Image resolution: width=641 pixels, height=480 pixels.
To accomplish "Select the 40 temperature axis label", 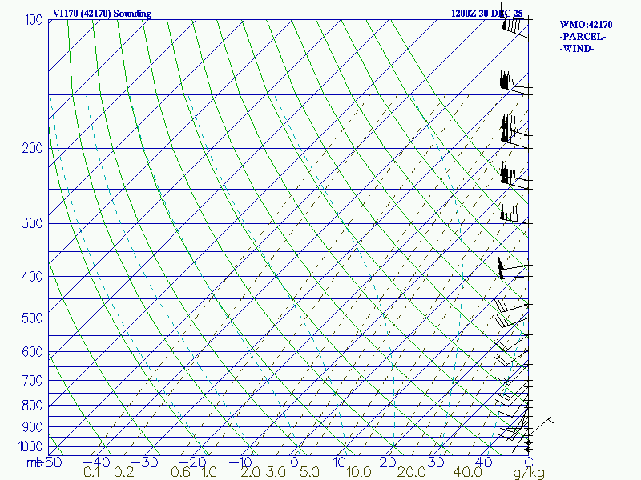I will pyautogui.click(x=483, y=462).
